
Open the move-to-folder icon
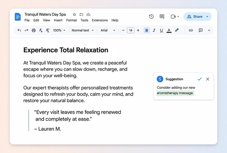tap(81, 14)
